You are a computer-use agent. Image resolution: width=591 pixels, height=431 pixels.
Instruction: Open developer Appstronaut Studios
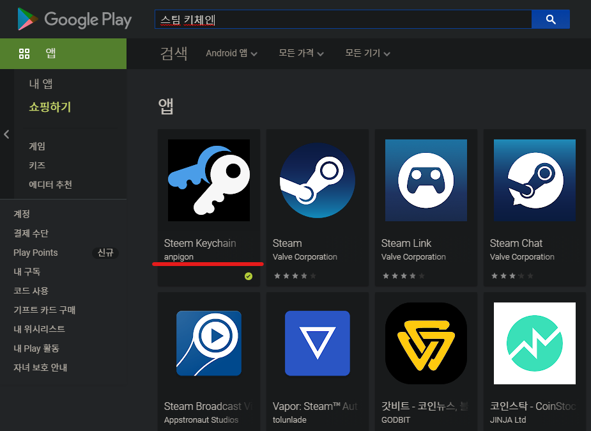click(201, 420)
